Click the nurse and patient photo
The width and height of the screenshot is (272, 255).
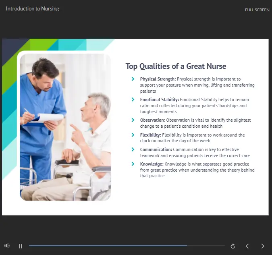coord(65,127)
